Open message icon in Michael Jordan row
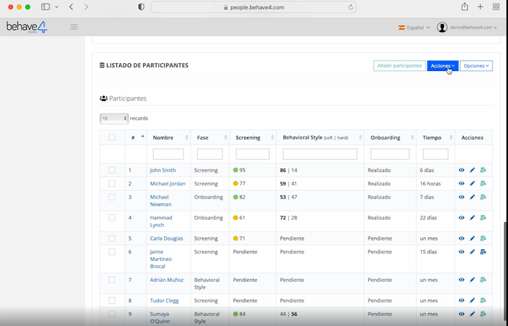508x326 pixels. 483,183
